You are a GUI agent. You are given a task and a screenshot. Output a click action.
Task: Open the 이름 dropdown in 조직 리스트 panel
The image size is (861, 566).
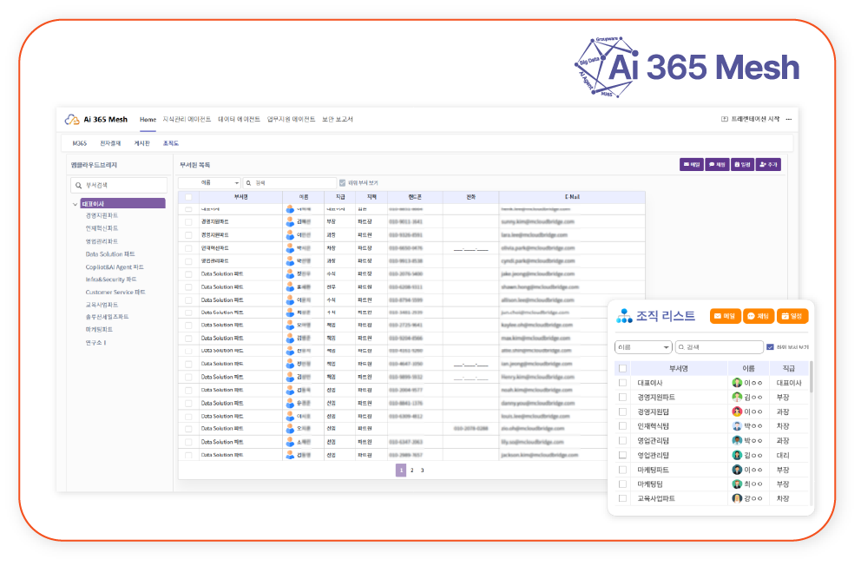pyautogui.click(x=643, y=347)
